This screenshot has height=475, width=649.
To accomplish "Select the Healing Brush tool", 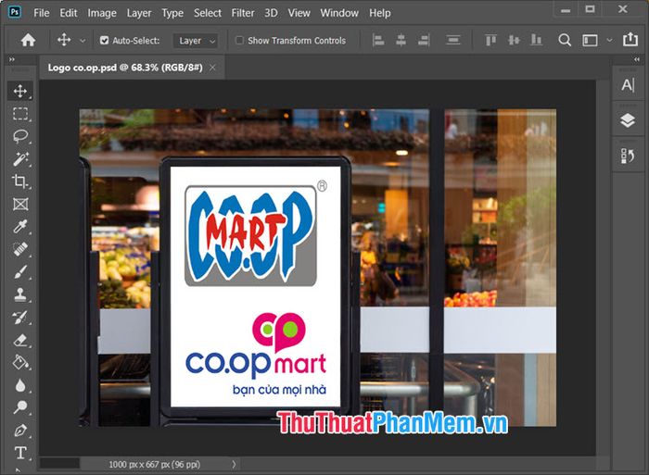I will (x=20, y=249).
